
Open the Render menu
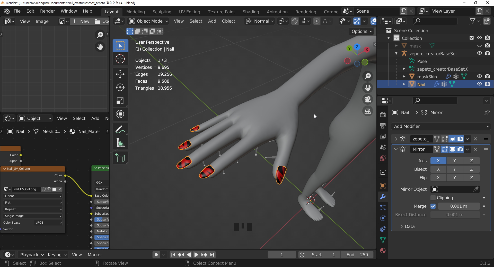coord(47,11)
